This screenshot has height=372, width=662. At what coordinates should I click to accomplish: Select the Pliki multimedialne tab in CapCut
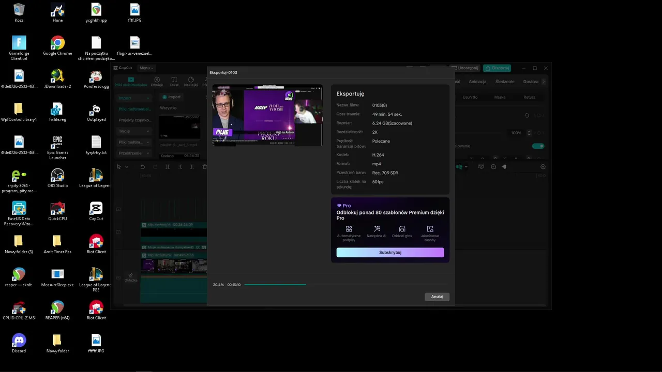click(x=131, y=82)
